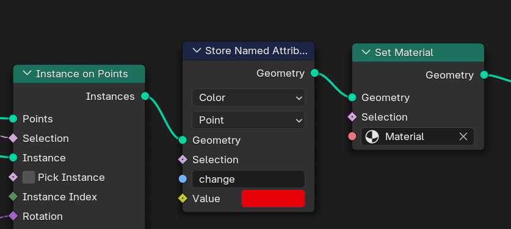Screen dimensions: 511x229
Task: Click pink Material input socket
Action: coord(352,136)
